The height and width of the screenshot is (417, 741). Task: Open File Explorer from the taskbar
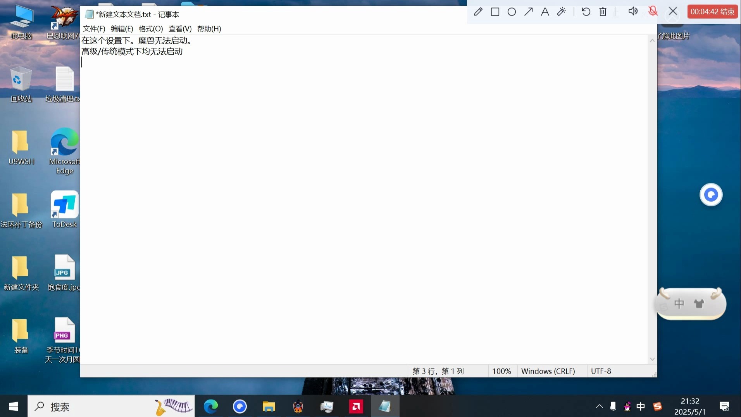coord(269,406)
